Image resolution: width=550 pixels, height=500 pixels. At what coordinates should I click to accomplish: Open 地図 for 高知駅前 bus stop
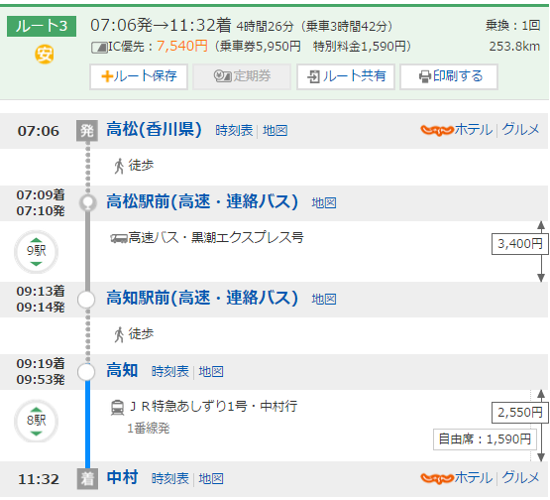324,300
